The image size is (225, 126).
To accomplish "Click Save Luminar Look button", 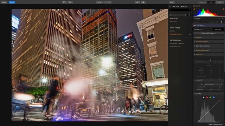I will 216,125.
